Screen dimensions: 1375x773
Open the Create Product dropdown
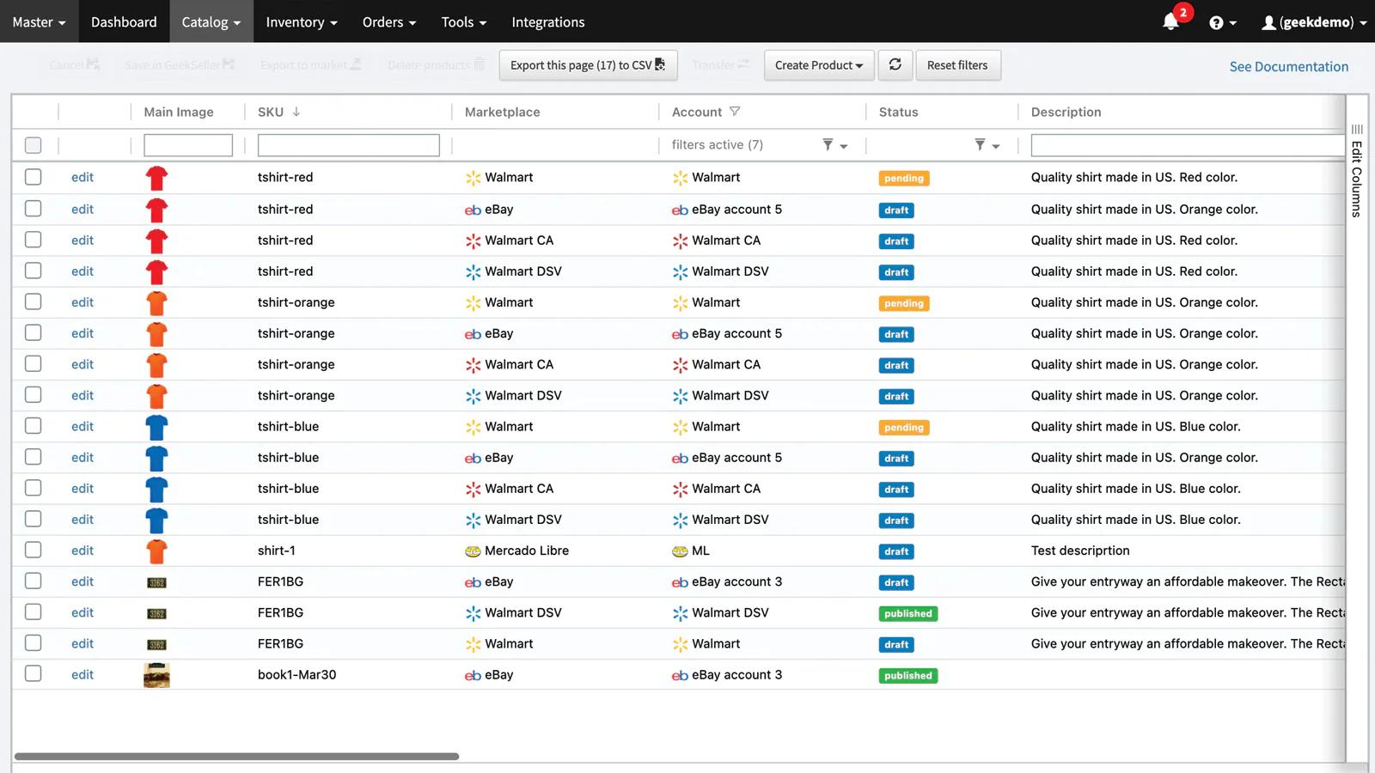click(x=819, y=65)
